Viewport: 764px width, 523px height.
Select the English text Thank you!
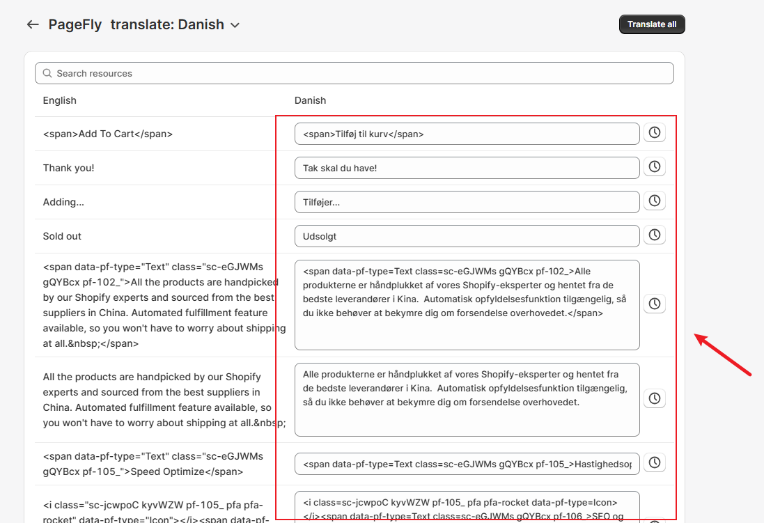[x=69, y=168]
